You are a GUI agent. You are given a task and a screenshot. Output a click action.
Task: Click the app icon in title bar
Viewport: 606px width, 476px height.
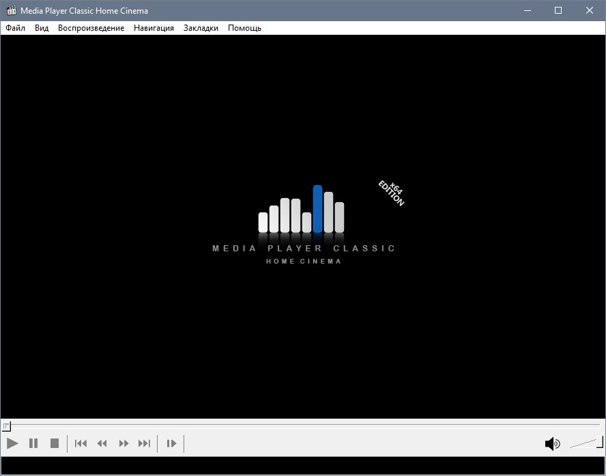11,10
